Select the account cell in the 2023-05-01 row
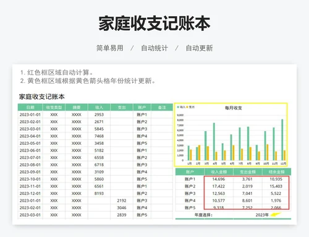Image resolution: width=309 pixels, height=237 pixels. coord(142,144)
